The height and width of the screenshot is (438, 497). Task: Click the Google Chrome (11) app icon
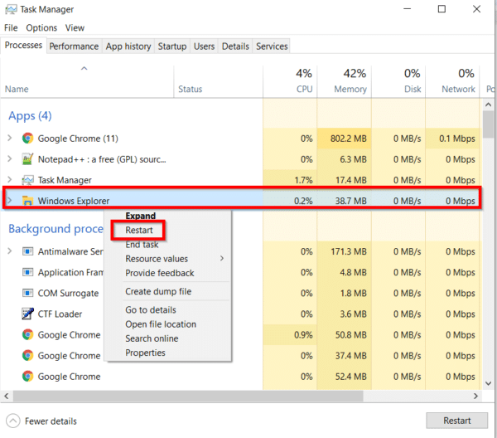click(x=27, y=139)
